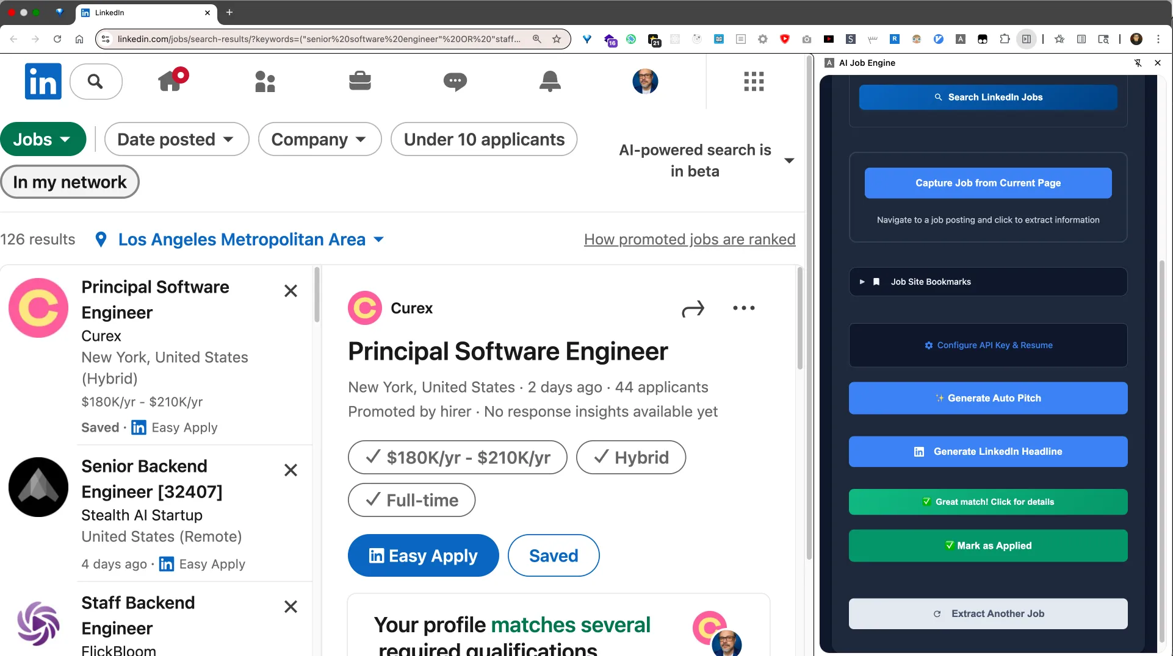Click Generate Auto Pitch button
Image resolution: width=1173 pixels, height=656 pixels.
tap(988, 398)
